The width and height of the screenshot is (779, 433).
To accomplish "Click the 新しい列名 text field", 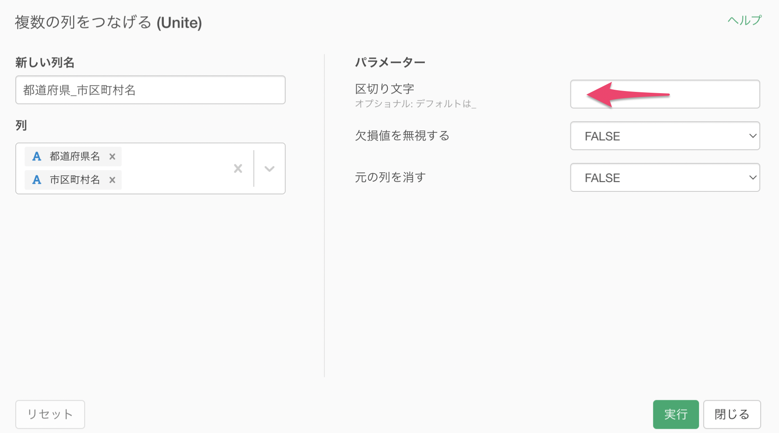I will pyautogui.click(x=150, y=90).
